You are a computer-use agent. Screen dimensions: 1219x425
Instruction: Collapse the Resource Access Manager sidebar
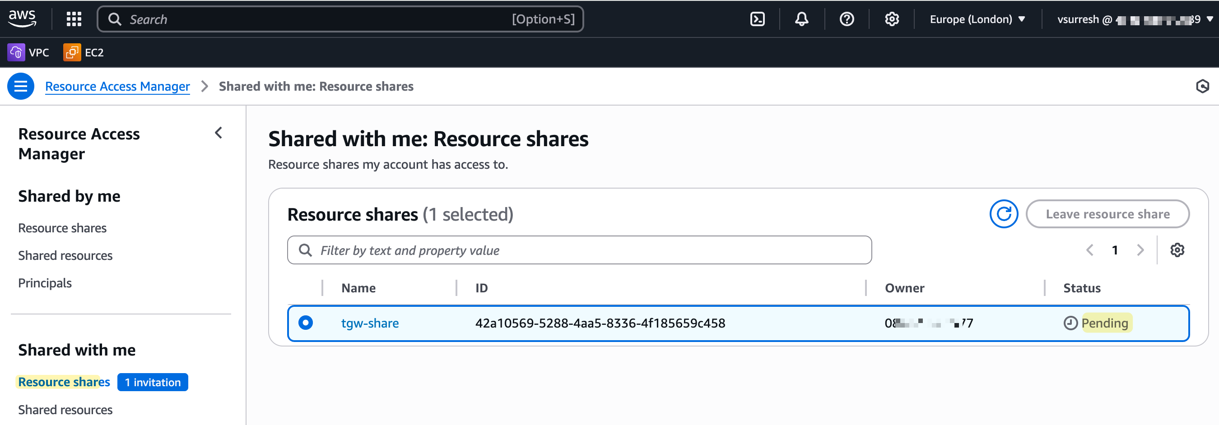click(219, 133)
